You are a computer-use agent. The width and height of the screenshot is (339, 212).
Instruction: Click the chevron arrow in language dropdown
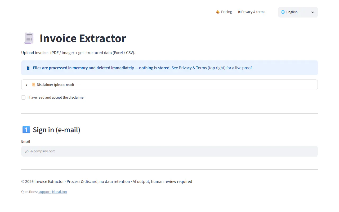[x=313, y=12]
